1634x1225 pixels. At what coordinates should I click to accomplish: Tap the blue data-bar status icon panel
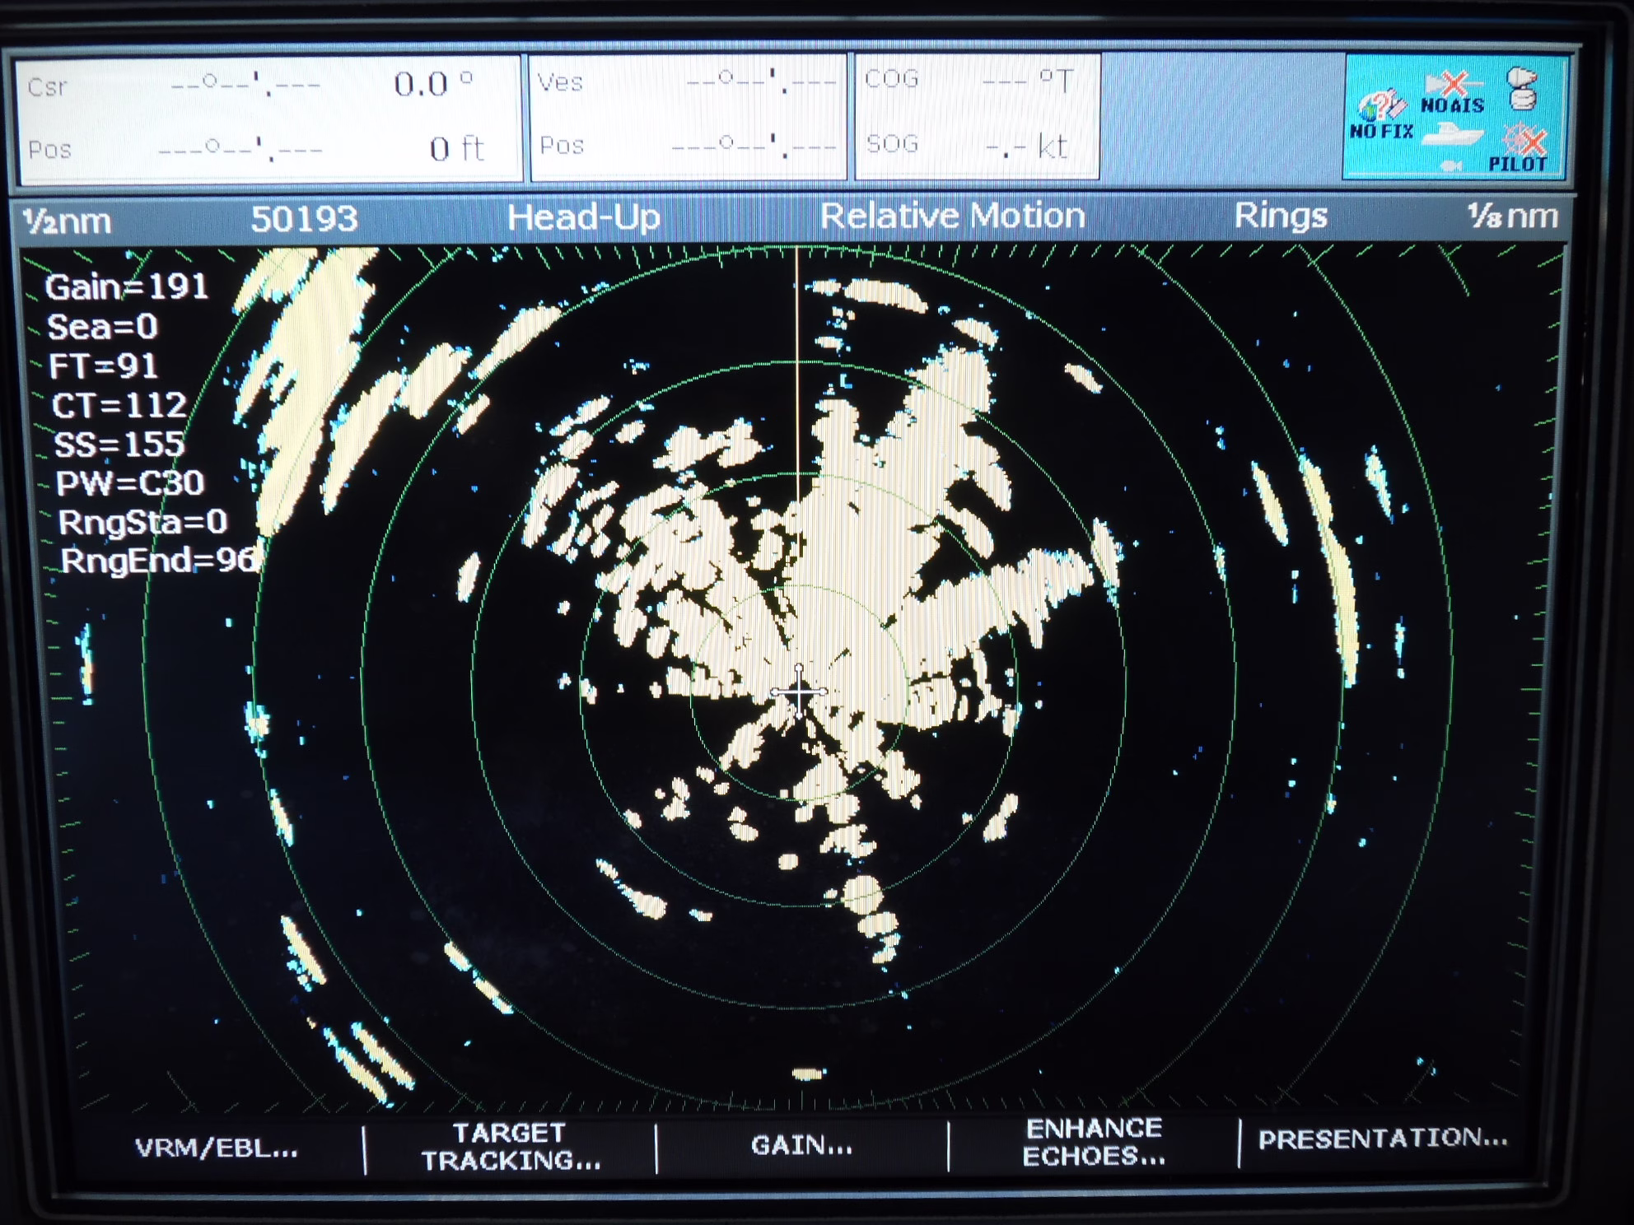coord(1454,116)
